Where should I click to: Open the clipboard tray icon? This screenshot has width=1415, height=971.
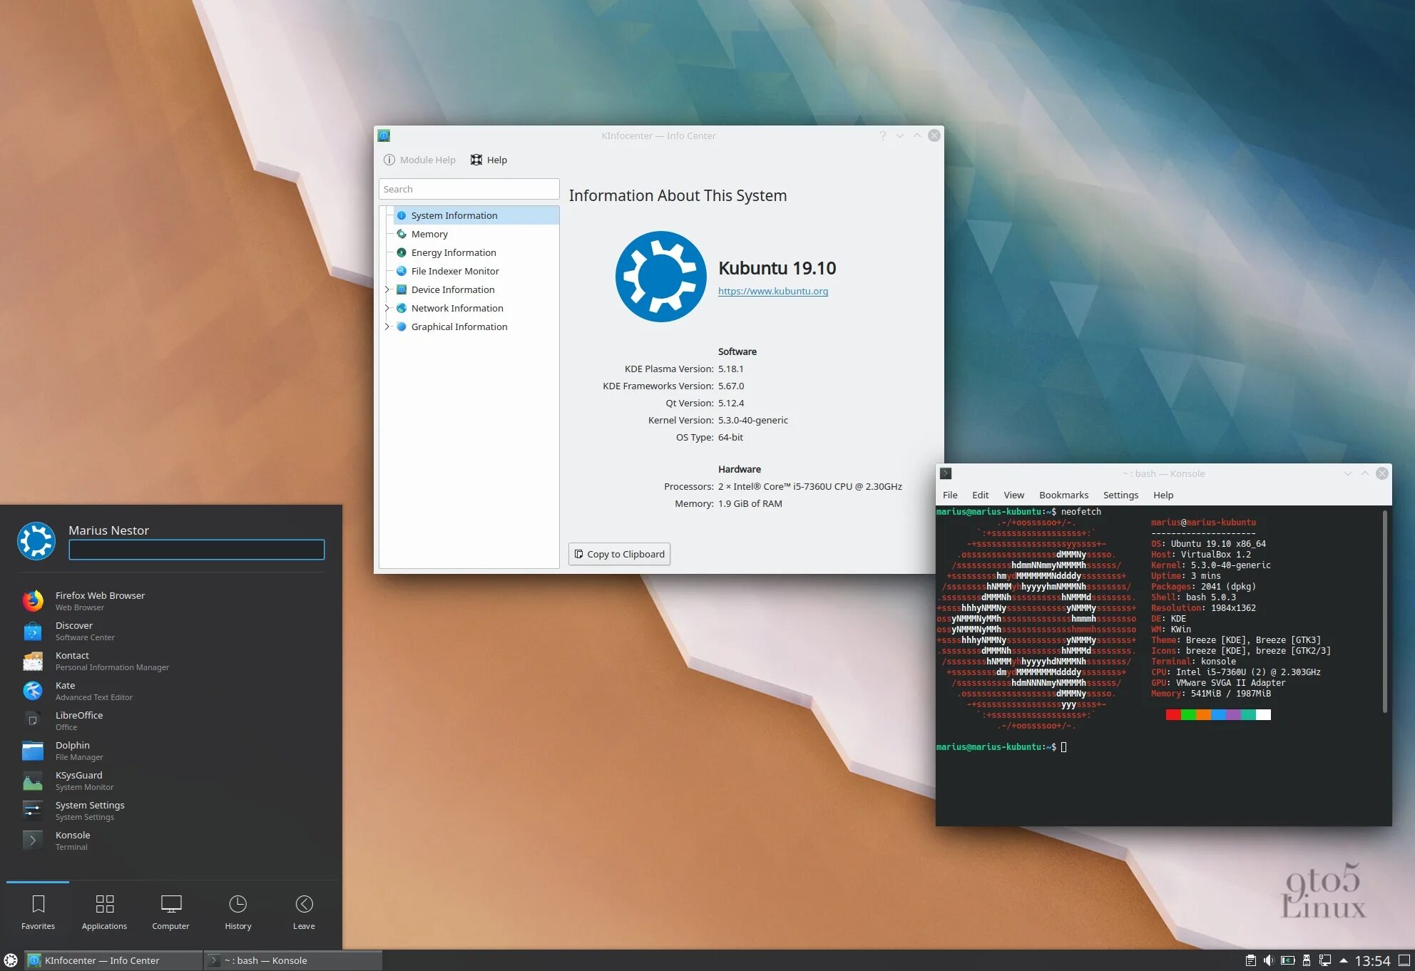click(1250, 960)
